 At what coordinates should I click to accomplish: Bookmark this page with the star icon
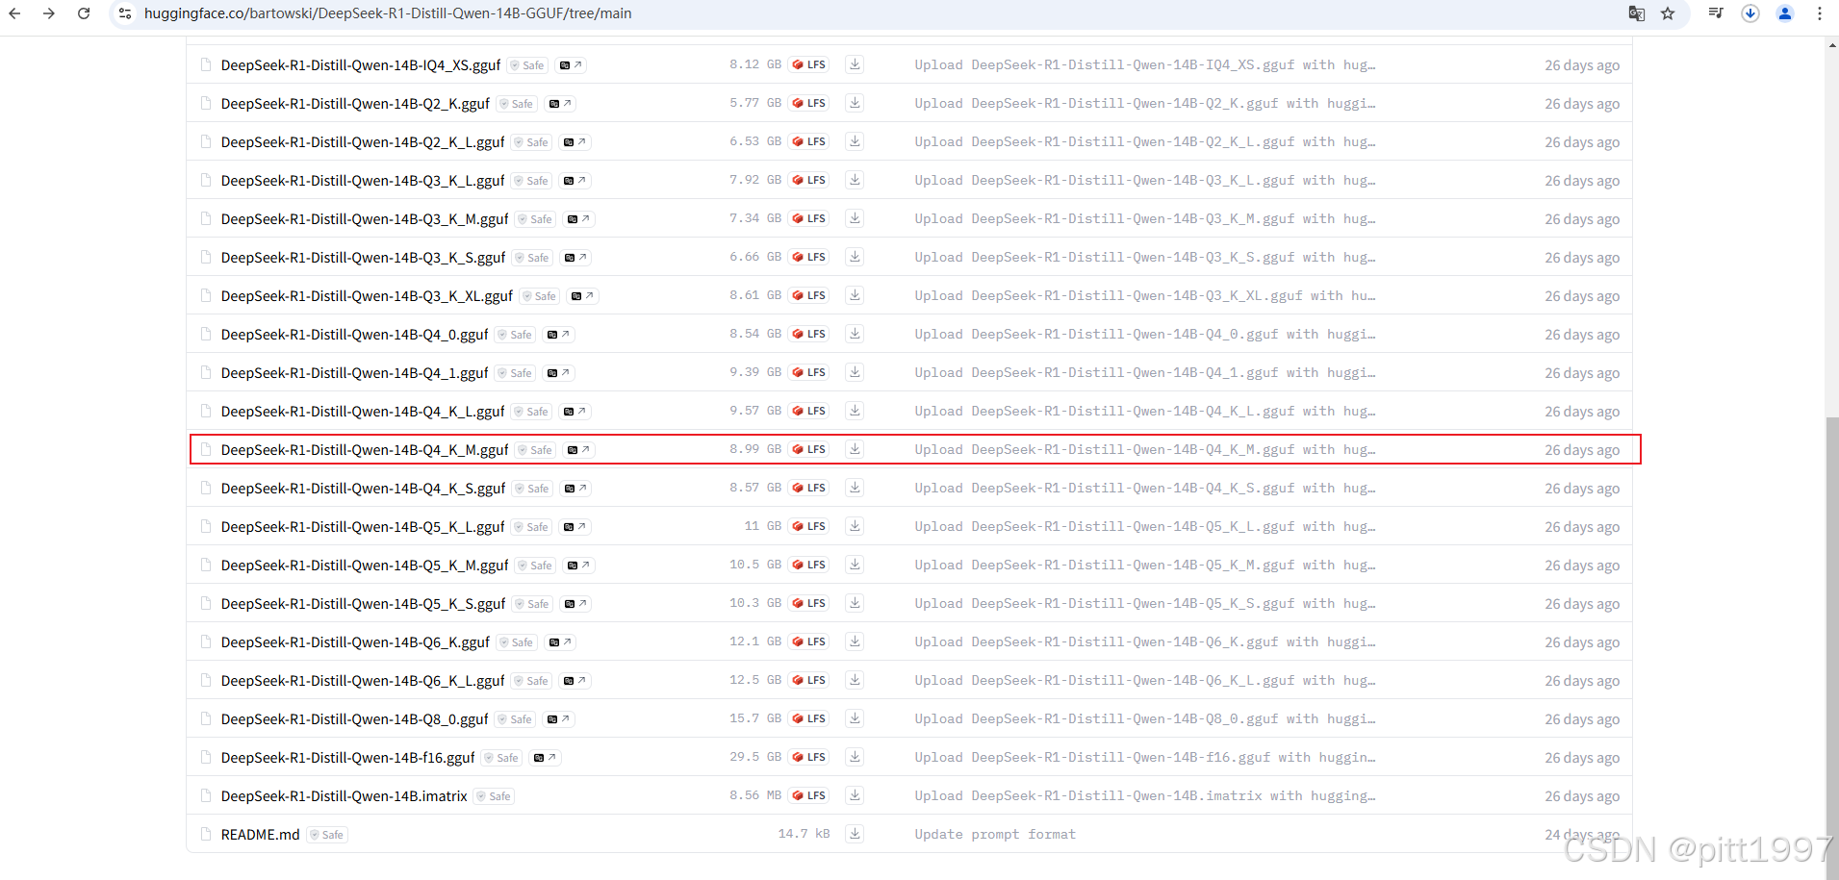click(1668, 13)
